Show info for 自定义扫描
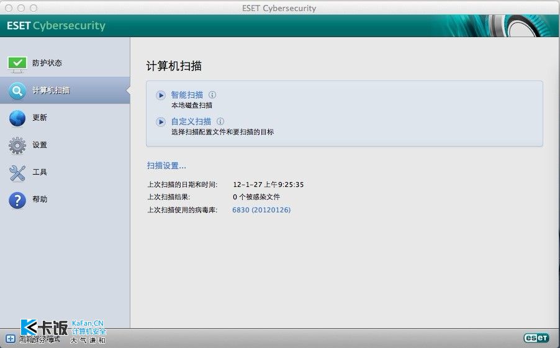560x348 pixels. (220, 121)
